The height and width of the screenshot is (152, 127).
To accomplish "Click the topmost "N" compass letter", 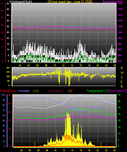I will (x=122, y=68).
